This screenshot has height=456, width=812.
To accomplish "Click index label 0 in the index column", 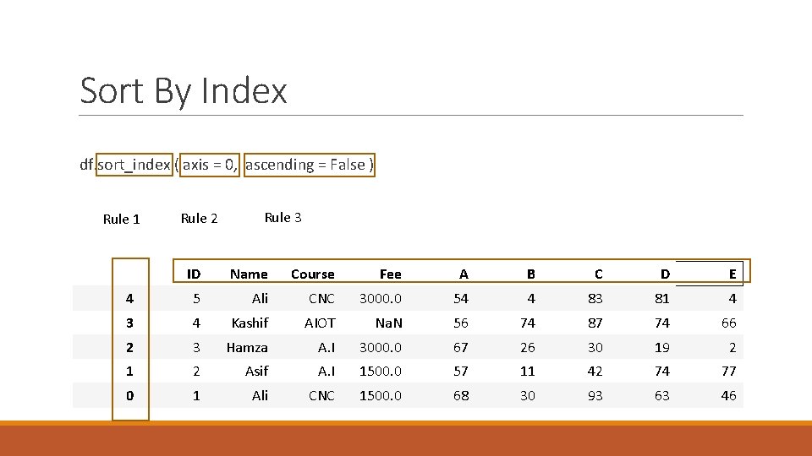I will tap(129, 395).
